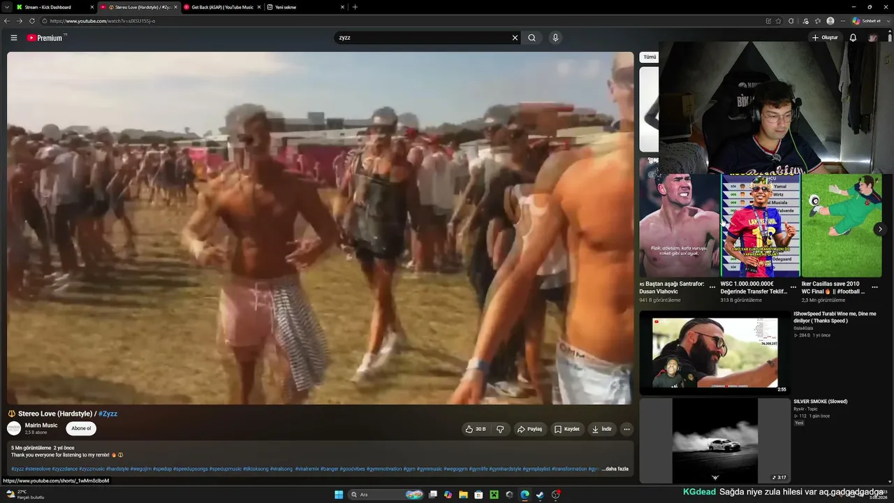Share the video with Paylaş
894x503 pixels.
coord(530,429)
